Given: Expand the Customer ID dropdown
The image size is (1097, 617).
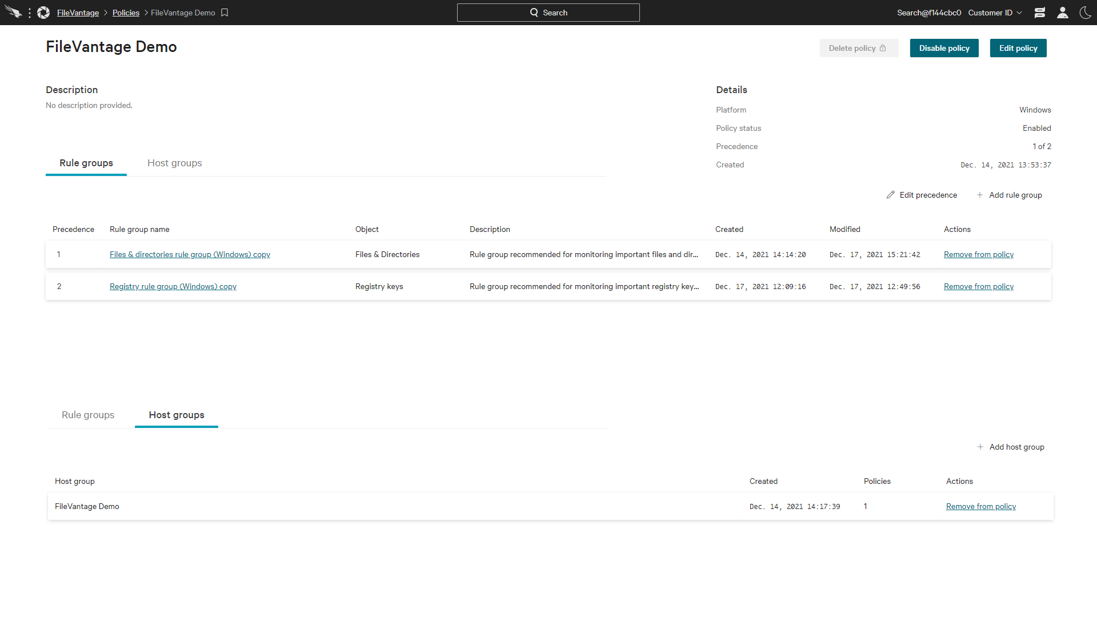Looking at the screenshot, I should (995, 13).
